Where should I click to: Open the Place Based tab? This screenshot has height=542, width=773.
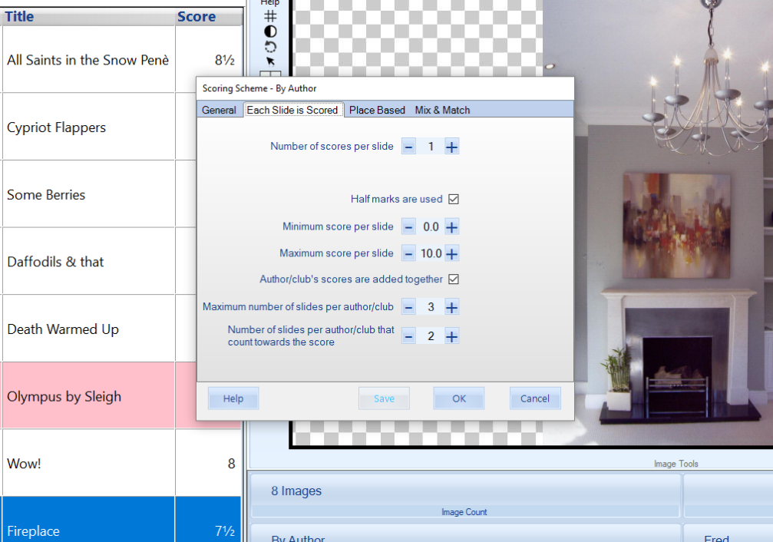click(x=377, y=110)
